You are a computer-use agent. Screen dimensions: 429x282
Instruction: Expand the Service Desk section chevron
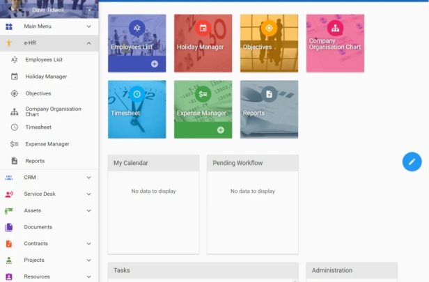pyautogui.click(x=89, y=194)
